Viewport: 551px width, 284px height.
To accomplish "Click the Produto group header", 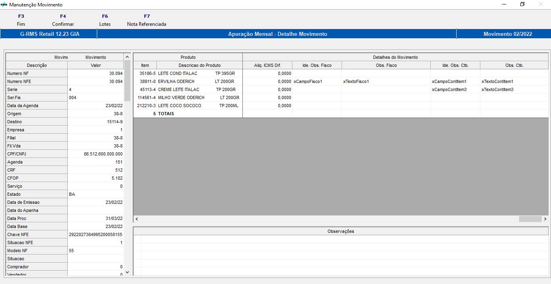I will [188, 57].
